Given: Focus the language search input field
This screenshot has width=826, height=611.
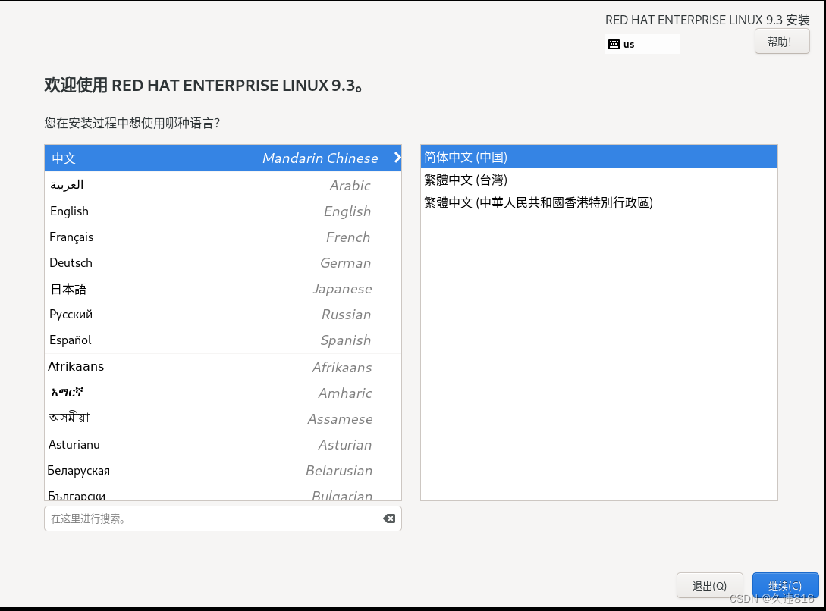Looking at the screenshot, I should pos(223,519).
